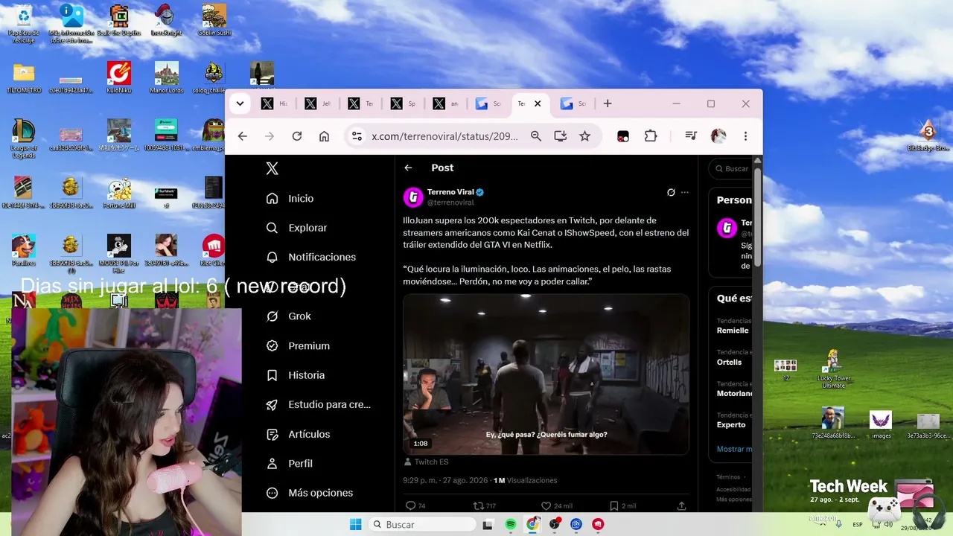Like the post with 24 mil likes

click(x=546, y=506)
